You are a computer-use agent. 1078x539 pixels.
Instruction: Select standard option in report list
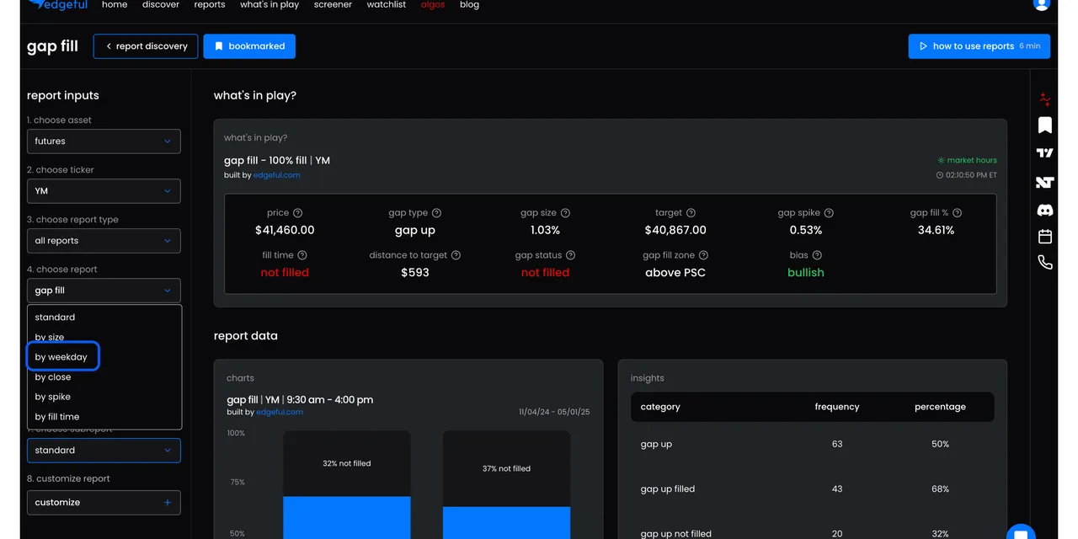pos(104,318)
